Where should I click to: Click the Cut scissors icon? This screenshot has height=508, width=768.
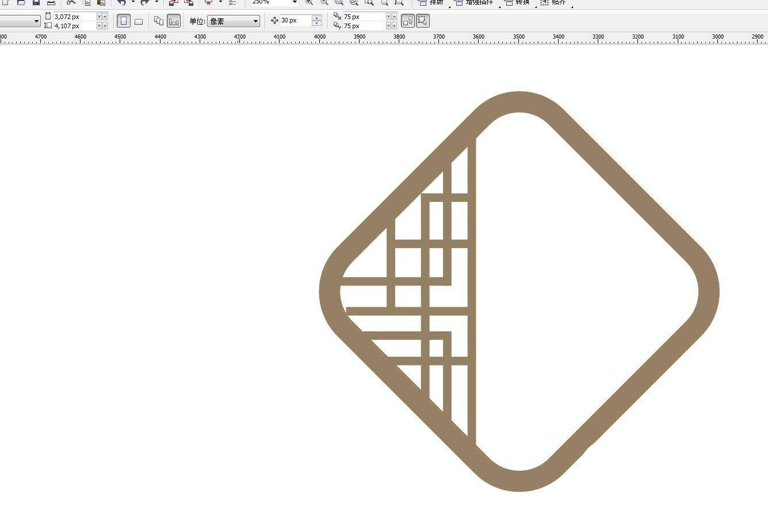(71, 2)
